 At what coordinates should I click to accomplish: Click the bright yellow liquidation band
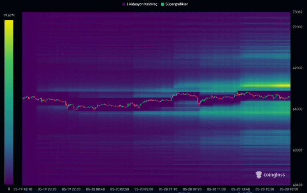(265, 85)
